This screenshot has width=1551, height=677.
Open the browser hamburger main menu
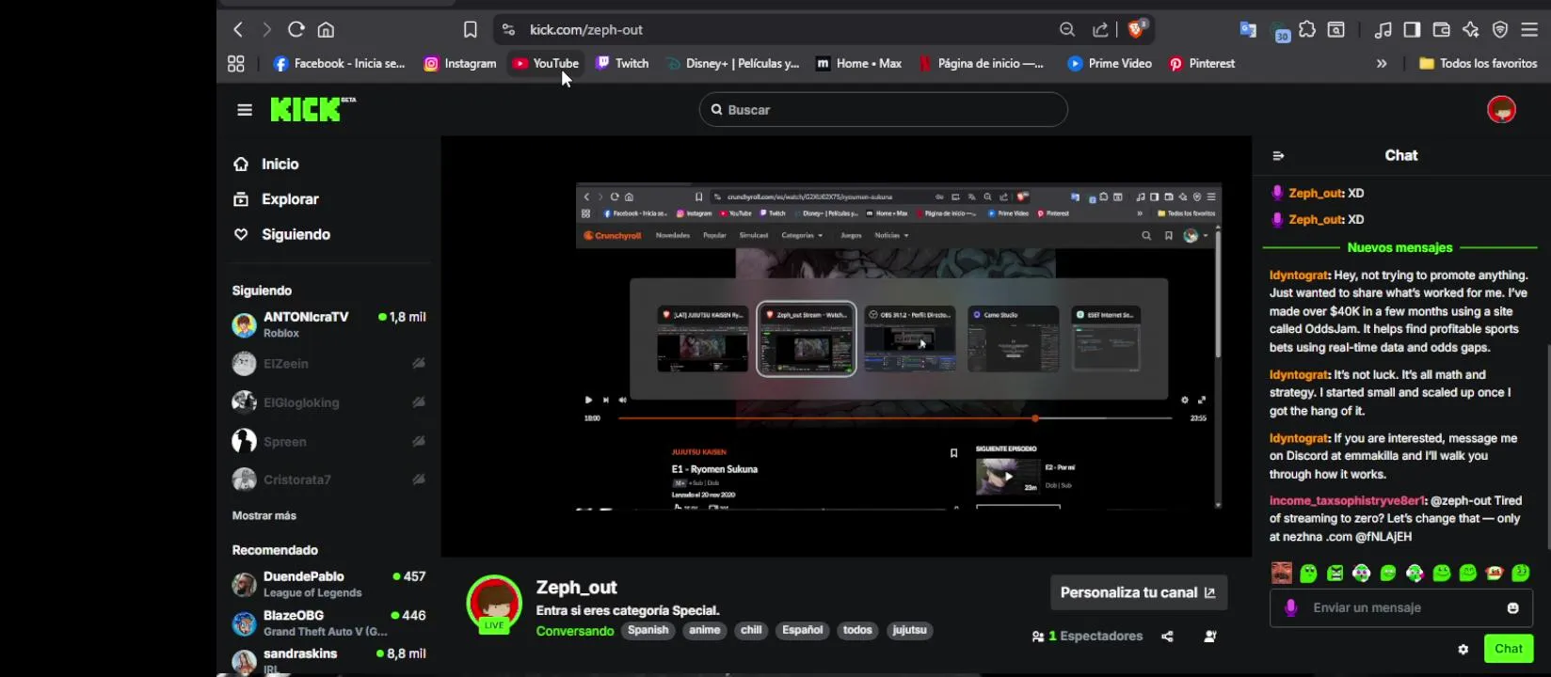point(1529,30)
